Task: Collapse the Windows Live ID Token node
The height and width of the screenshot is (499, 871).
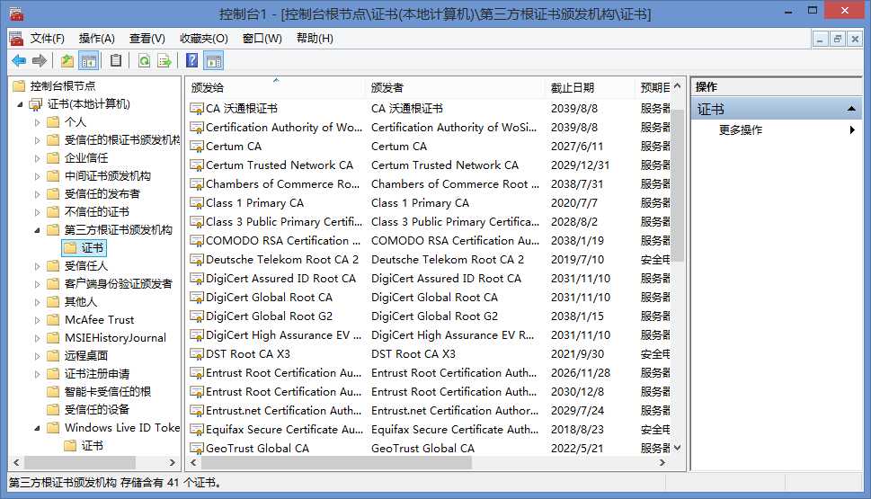Action: (x=37, y=428)
